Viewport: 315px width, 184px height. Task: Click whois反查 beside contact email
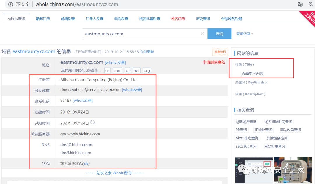click(132, 90)
